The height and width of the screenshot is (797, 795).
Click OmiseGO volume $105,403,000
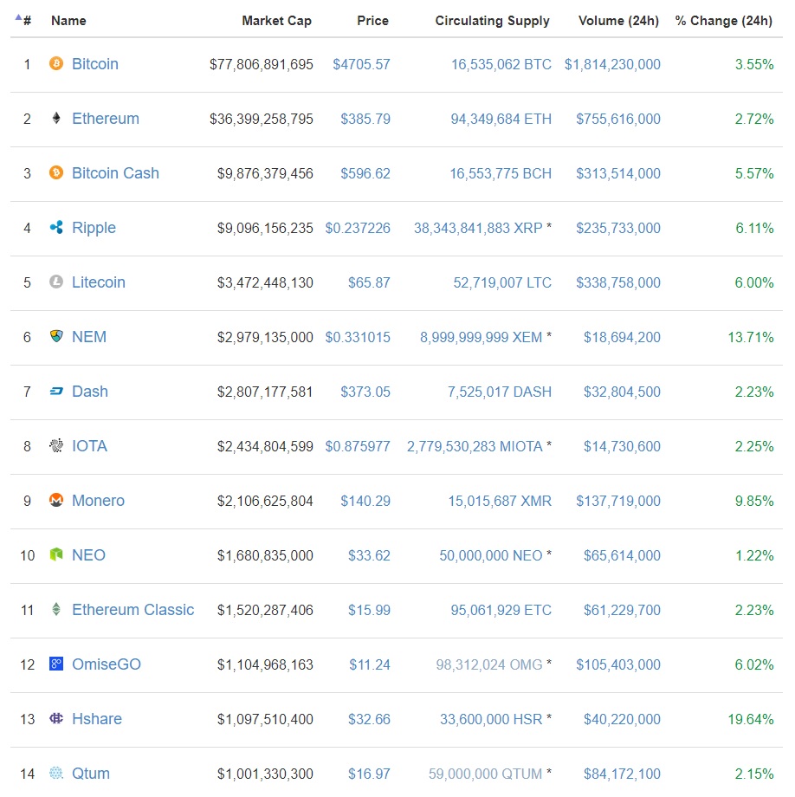tap(617, 664)
